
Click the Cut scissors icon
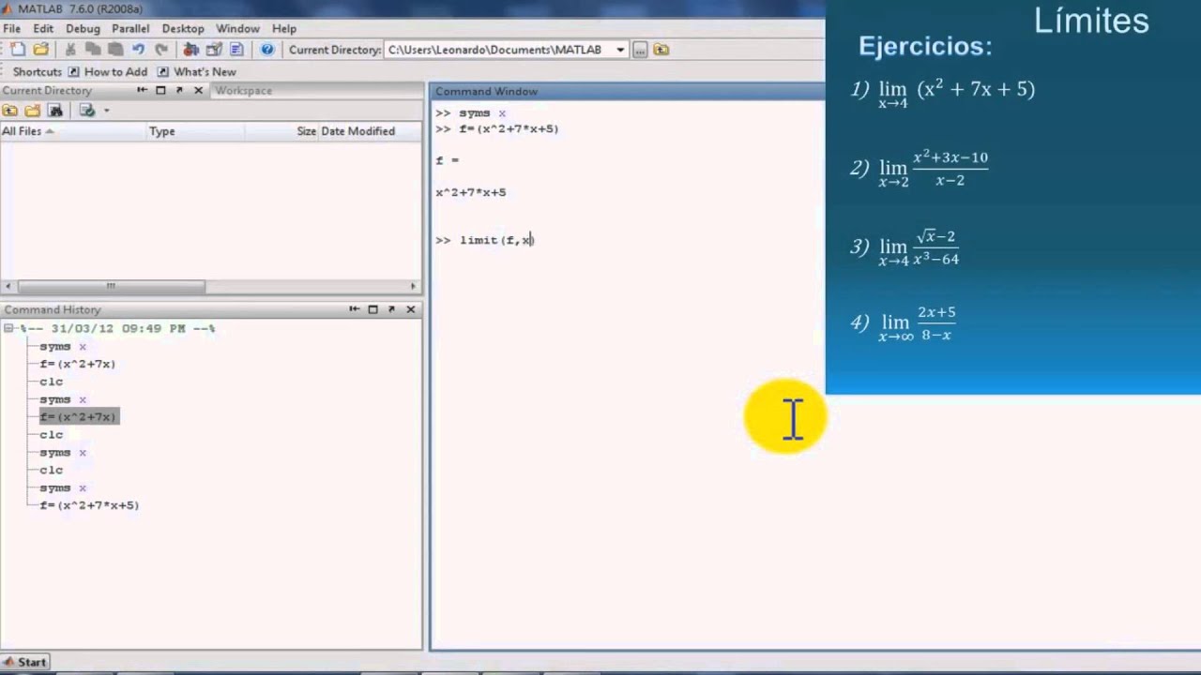coord(70,50)
